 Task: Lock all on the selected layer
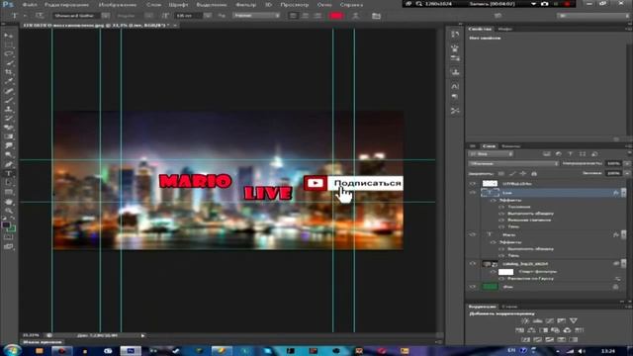[534, 174]
